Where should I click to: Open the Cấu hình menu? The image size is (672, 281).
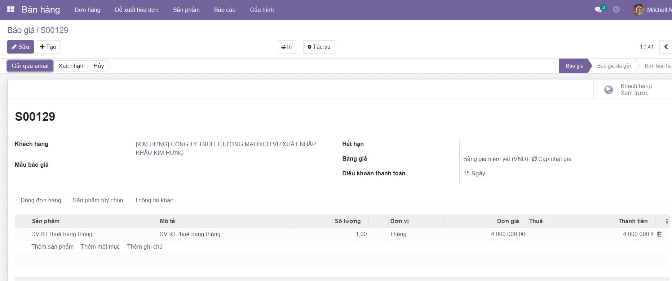coord(262,10)
